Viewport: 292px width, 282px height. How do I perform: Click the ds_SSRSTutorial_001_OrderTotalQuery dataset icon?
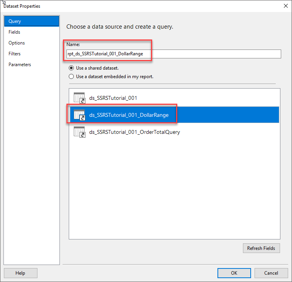point(79,132)
